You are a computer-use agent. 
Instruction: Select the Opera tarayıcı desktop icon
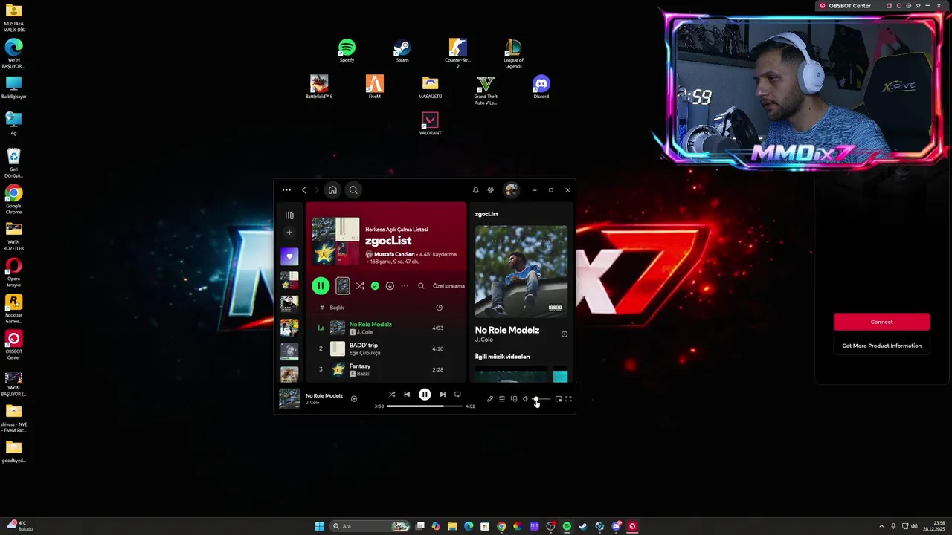(x=13, y=272)
